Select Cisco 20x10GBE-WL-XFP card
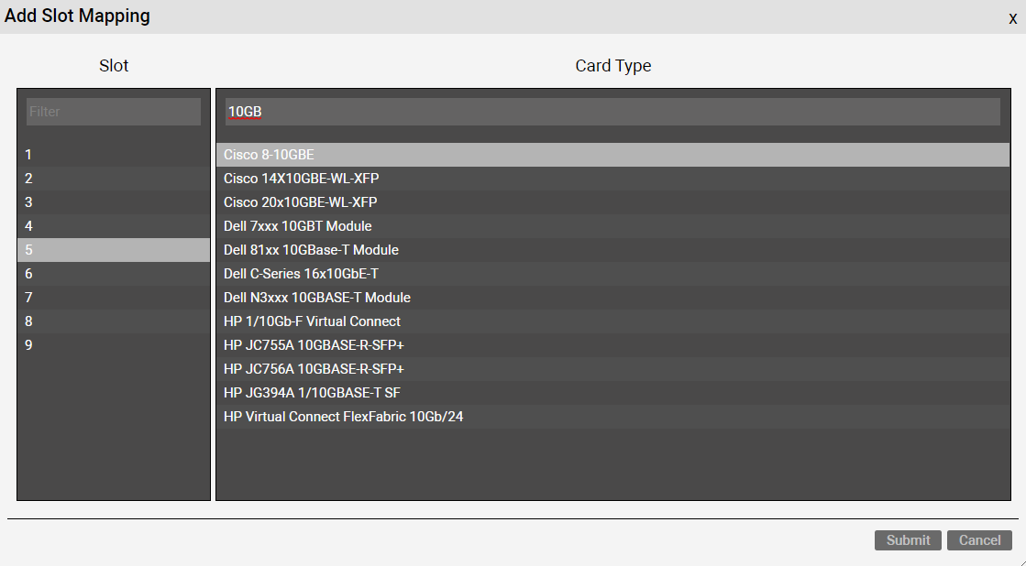This screenshot has width=1026, height=566. click(x=612, y=202)
